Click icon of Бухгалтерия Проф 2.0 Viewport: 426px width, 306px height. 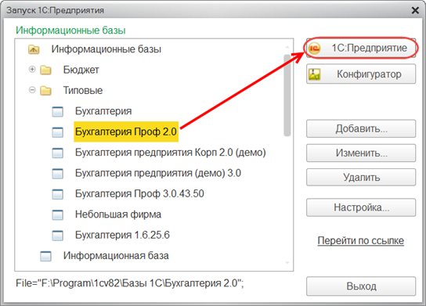pyautogui.click(x=58, y=132)
